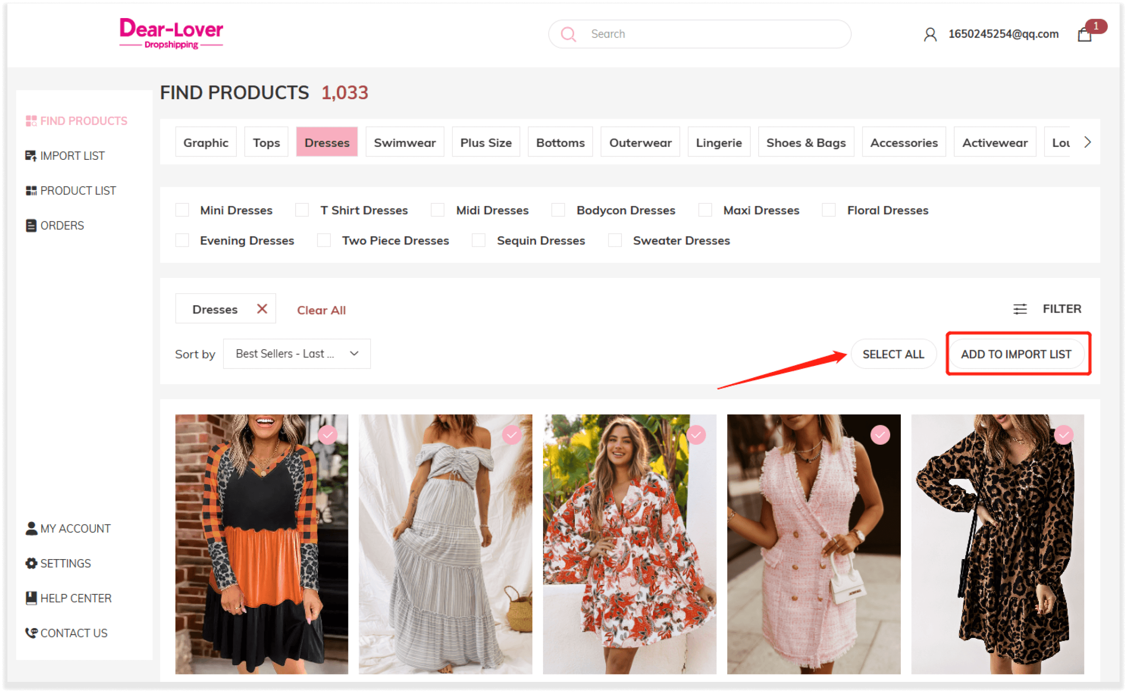This screenshot has width=1127, height=693.
Task: Open the Find Products sidebar icon
Action: (x=31, y=120)
